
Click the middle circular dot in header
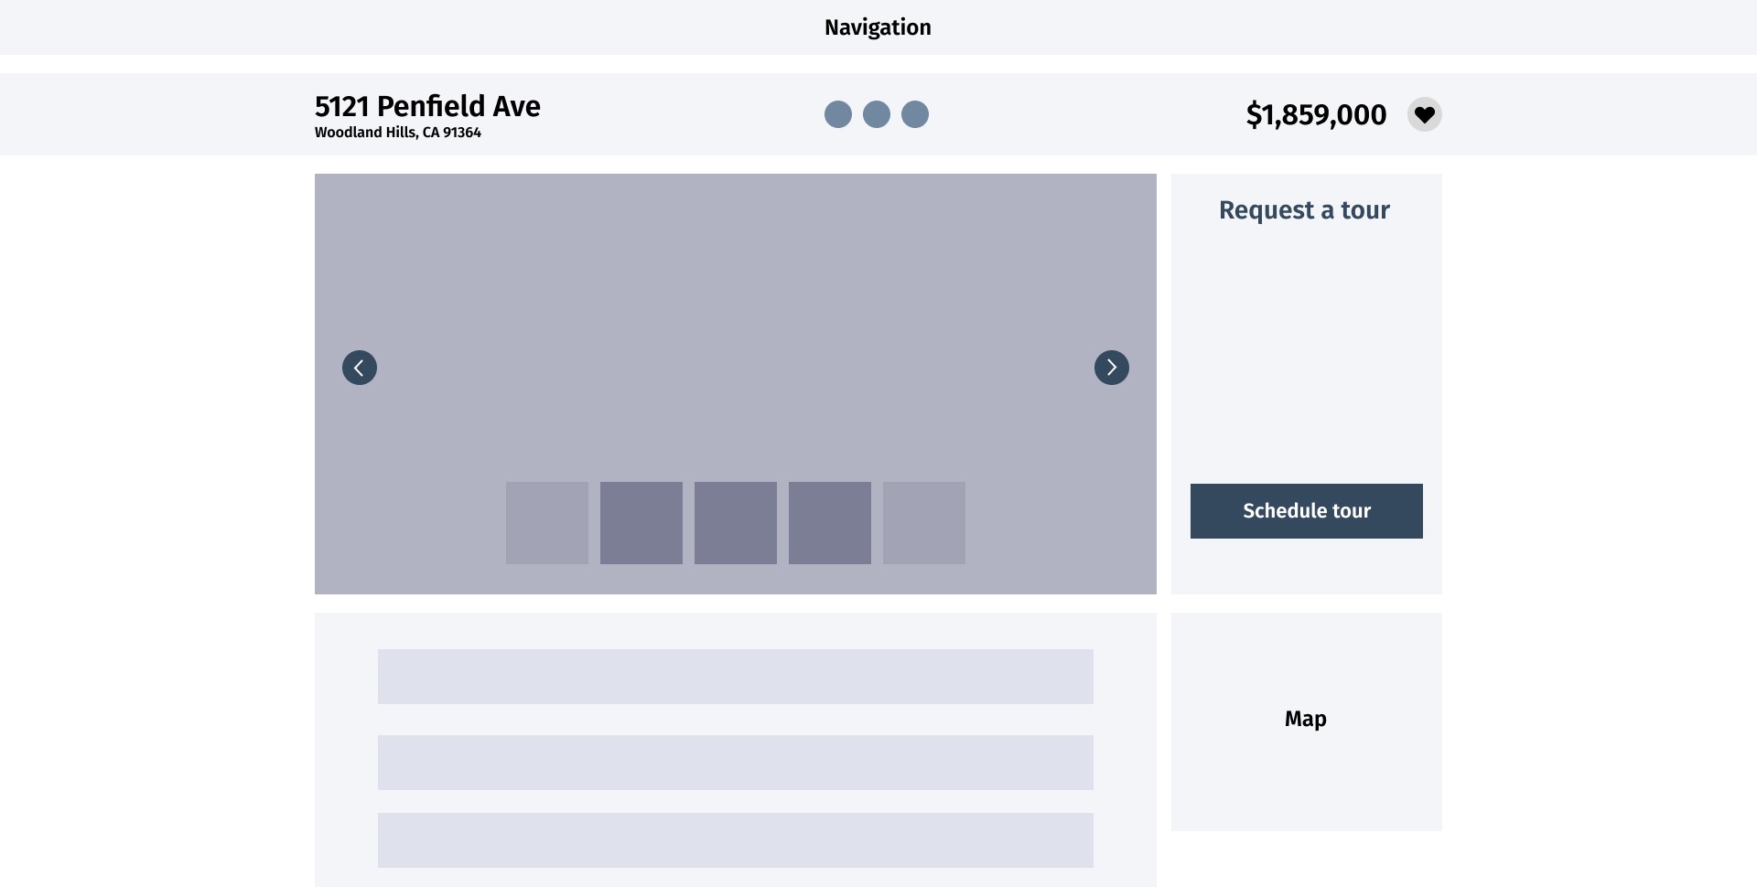click(x=877, y=114)
